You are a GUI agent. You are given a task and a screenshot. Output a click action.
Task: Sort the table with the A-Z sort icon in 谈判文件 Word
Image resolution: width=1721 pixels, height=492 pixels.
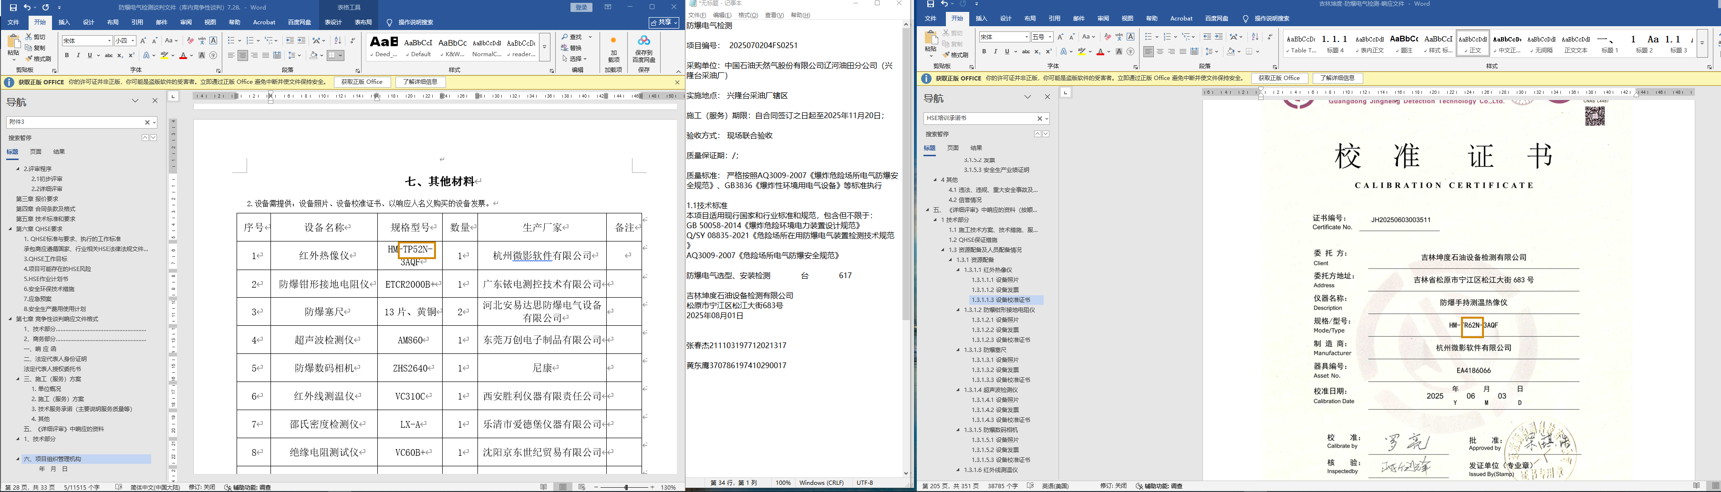tap(337, 40)
